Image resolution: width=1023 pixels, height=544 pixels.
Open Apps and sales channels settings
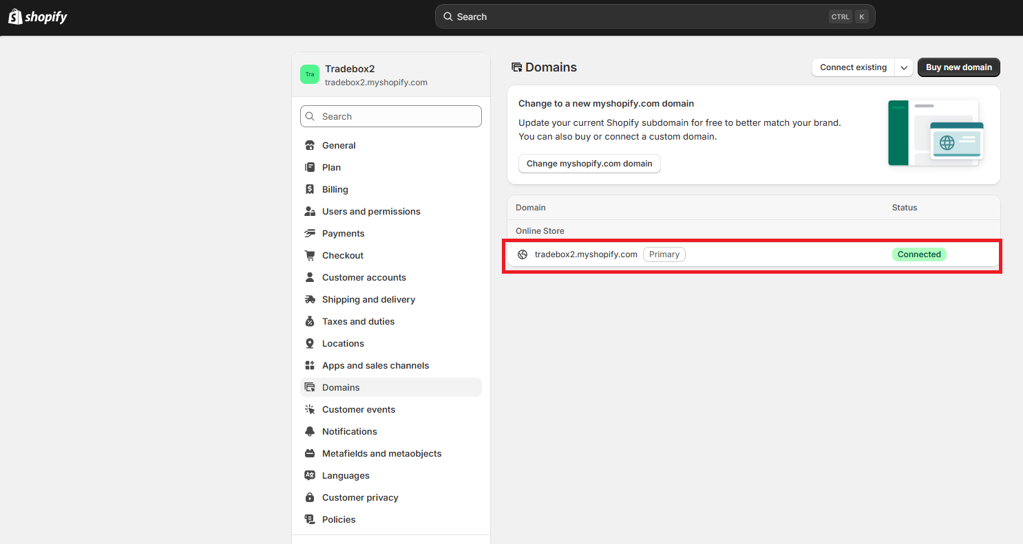tap(375, 366)
